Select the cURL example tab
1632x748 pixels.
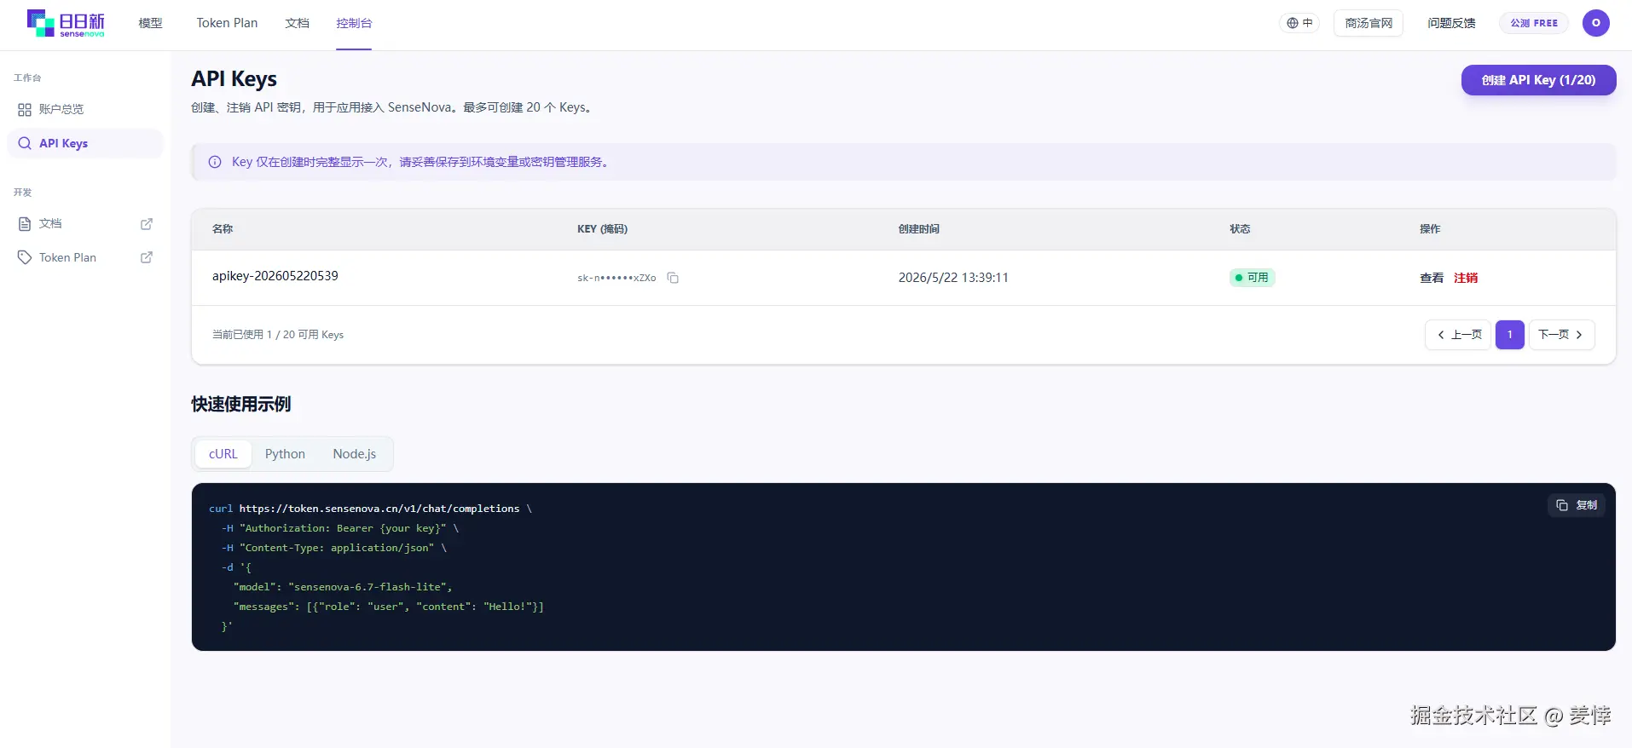(x=223, y=454)
